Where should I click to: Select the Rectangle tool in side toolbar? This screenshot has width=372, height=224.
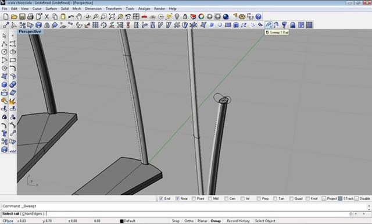[x=13, y=60]
